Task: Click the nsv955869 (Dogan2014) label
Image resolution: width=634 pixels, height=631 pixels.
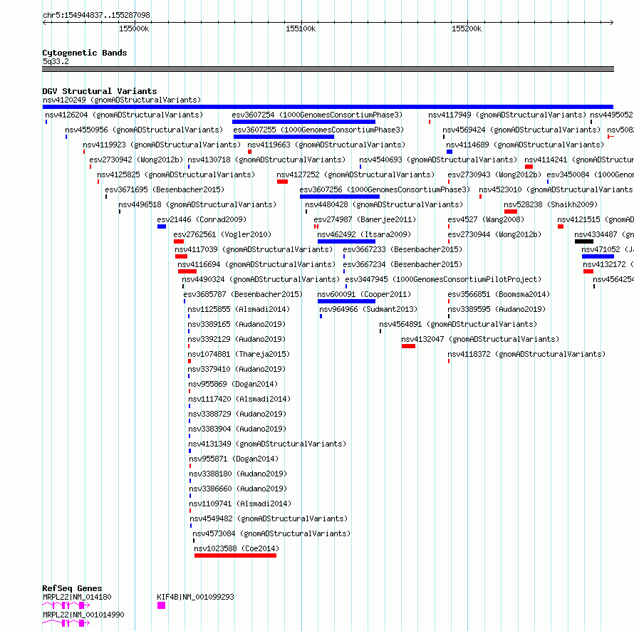Action: pos(233,384)
